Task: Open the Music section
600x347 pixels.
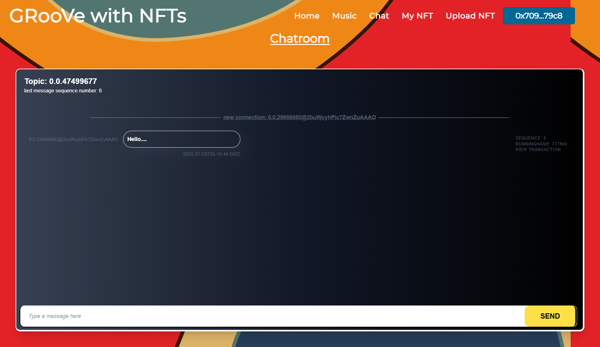Action: pos(344,16)
